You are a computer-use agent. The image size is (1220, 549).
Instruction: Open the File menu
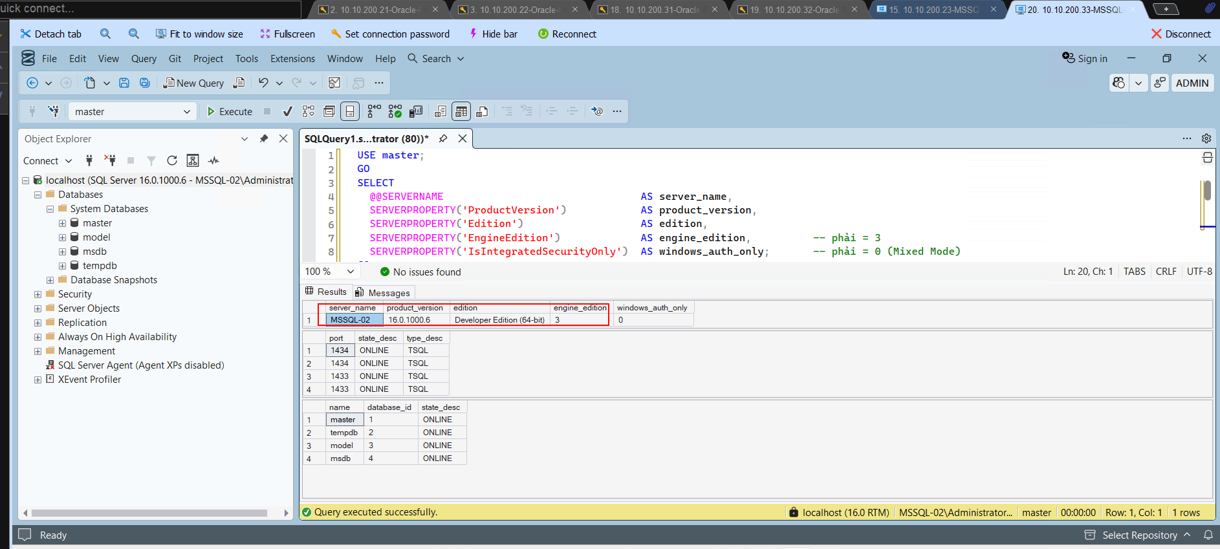pos(49,58)
